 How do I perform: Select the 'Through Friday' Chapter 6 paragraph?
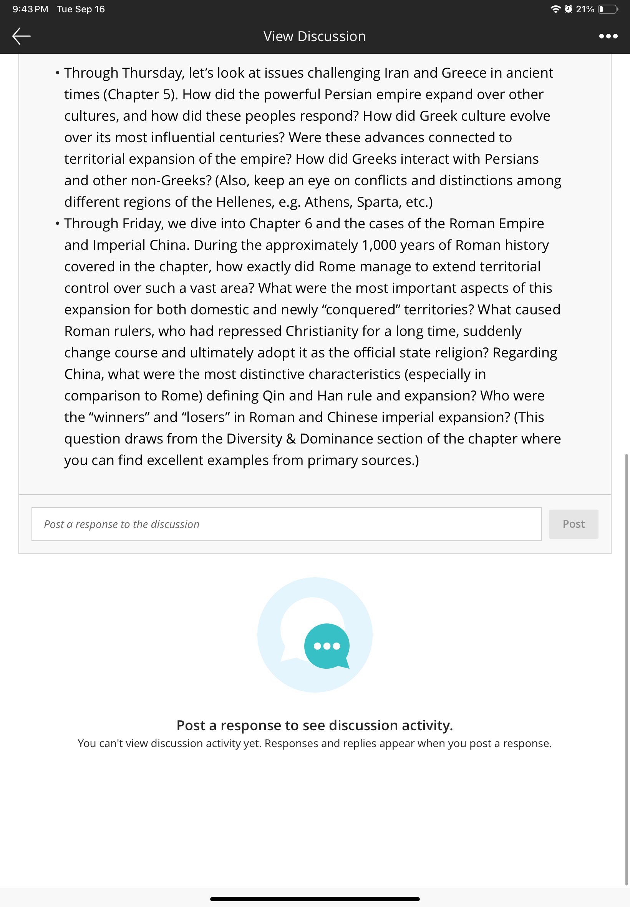tap(313, 342)
